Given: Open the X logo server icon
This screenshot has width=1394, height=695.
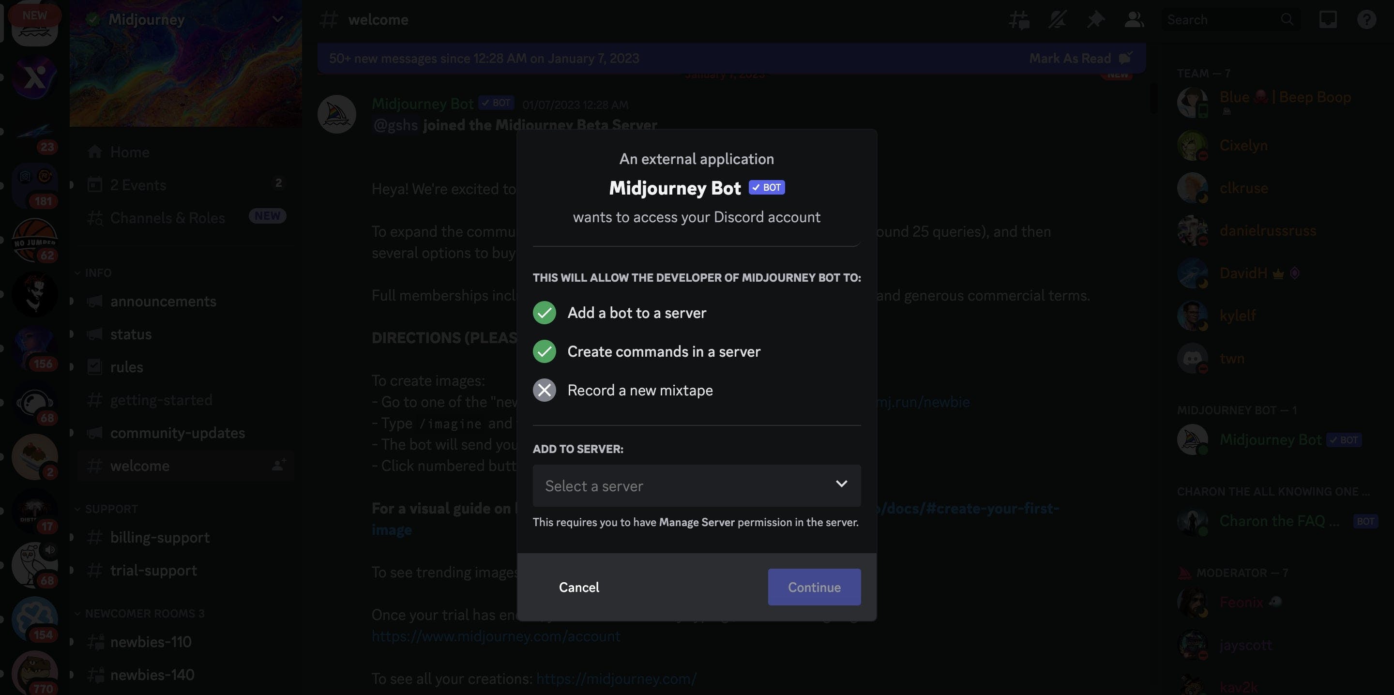Looking at the screenshot, I should 35,77.
